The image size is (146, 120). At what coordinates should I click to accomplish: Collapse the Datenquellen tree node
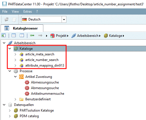click(4, 105)
